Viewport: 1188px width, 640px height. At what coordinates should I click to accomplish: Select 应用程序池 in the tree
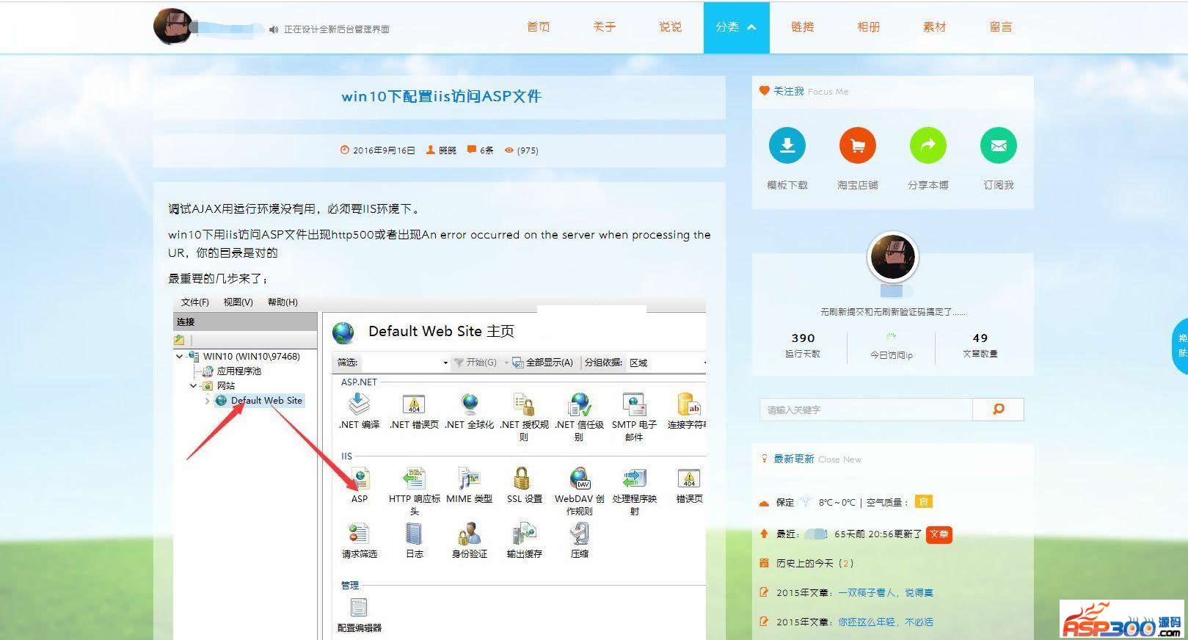coord(238,371)
